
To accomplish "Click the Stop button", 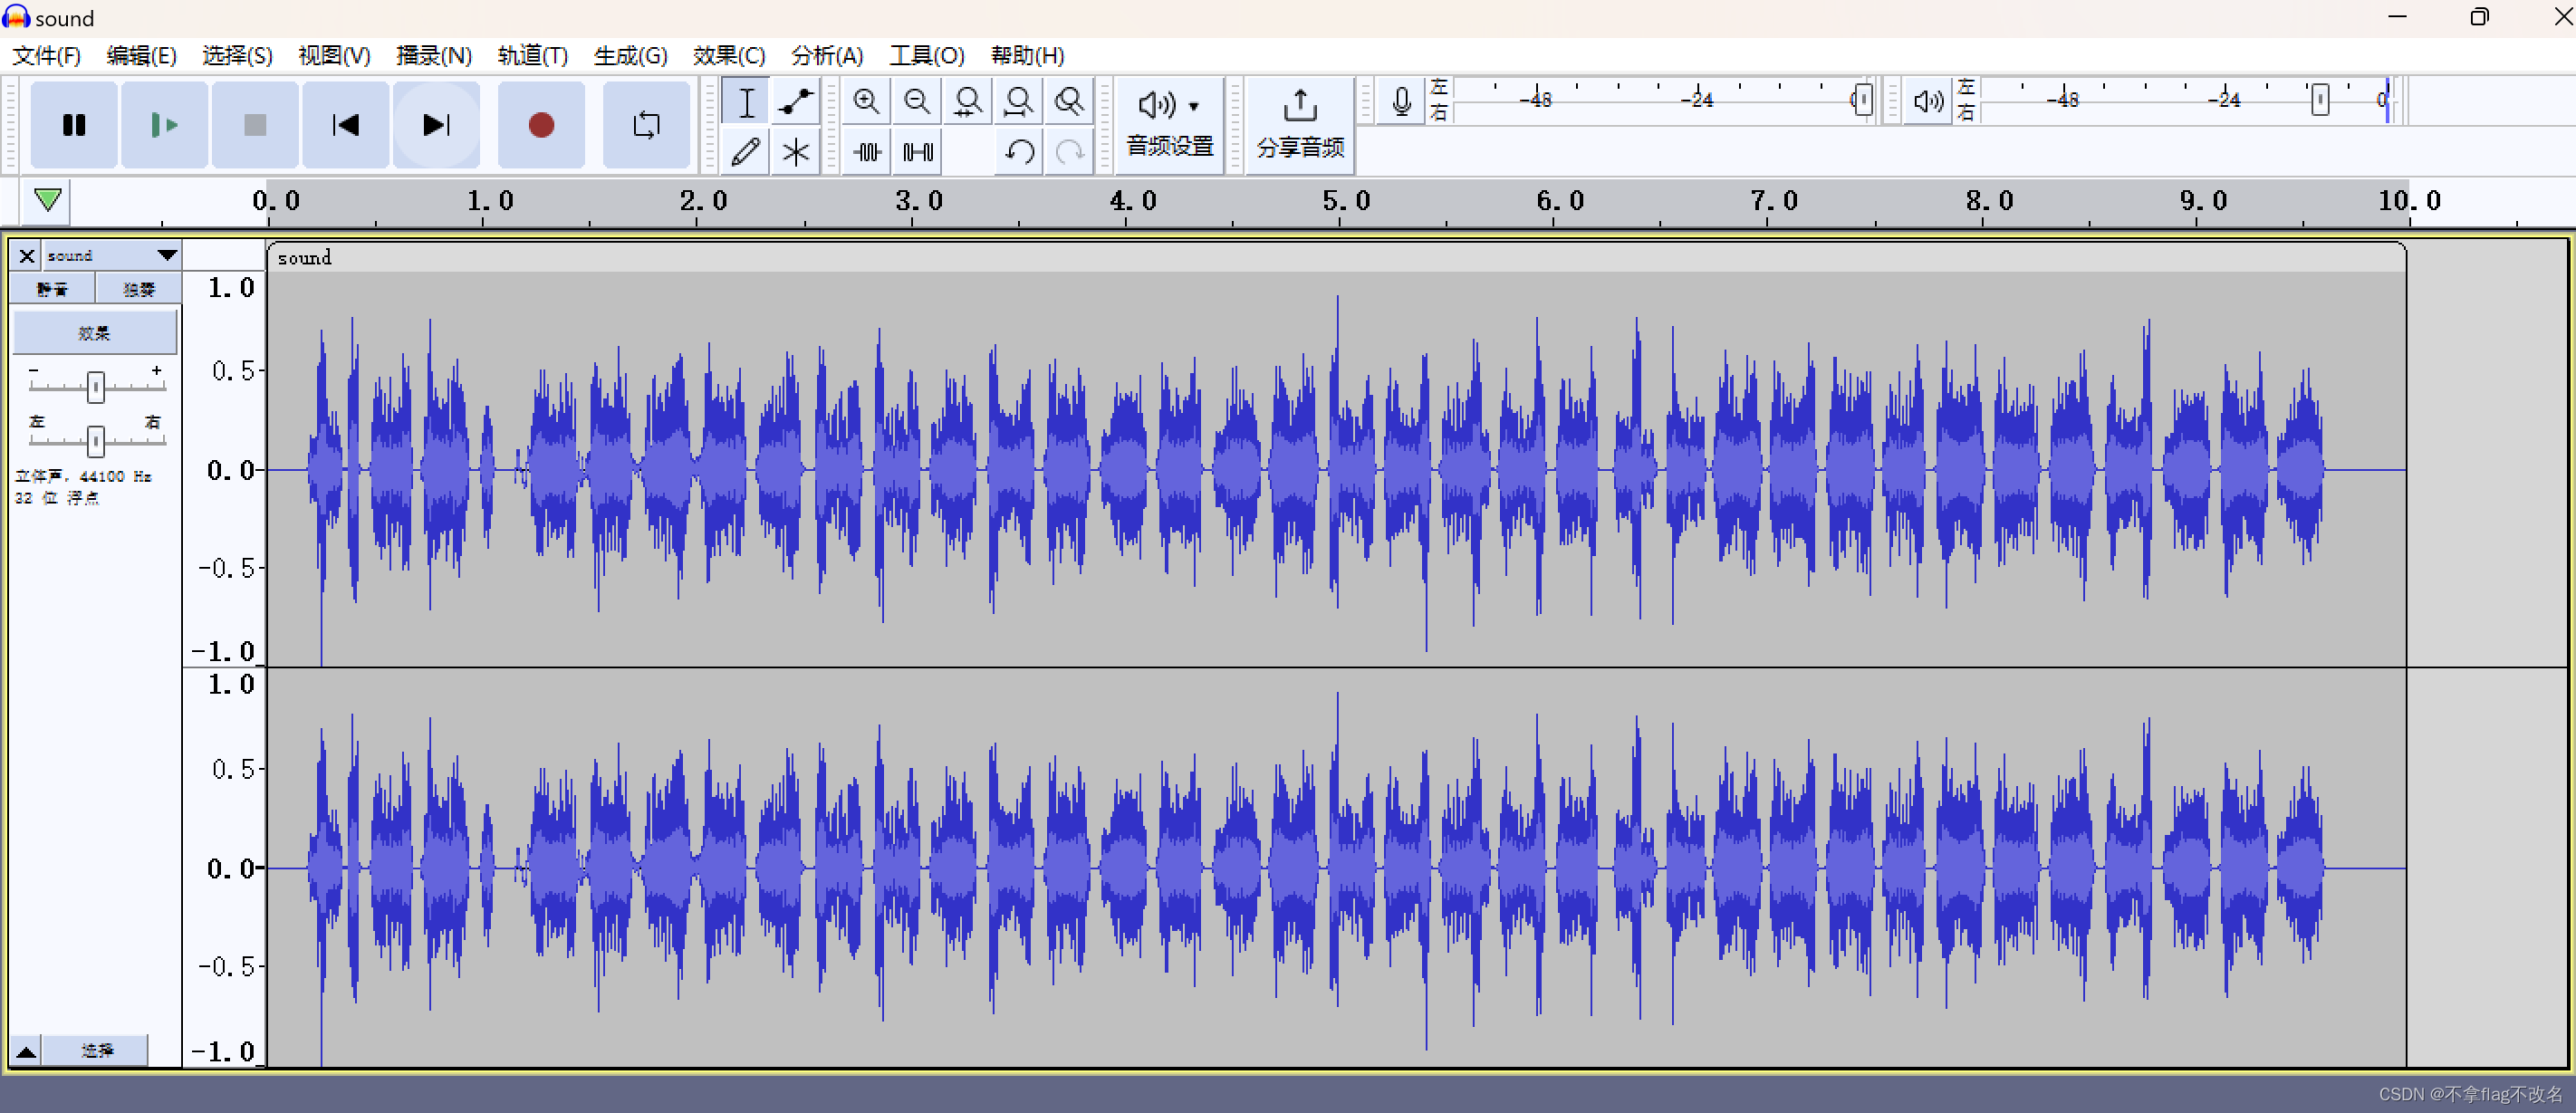I will [255, 125].
